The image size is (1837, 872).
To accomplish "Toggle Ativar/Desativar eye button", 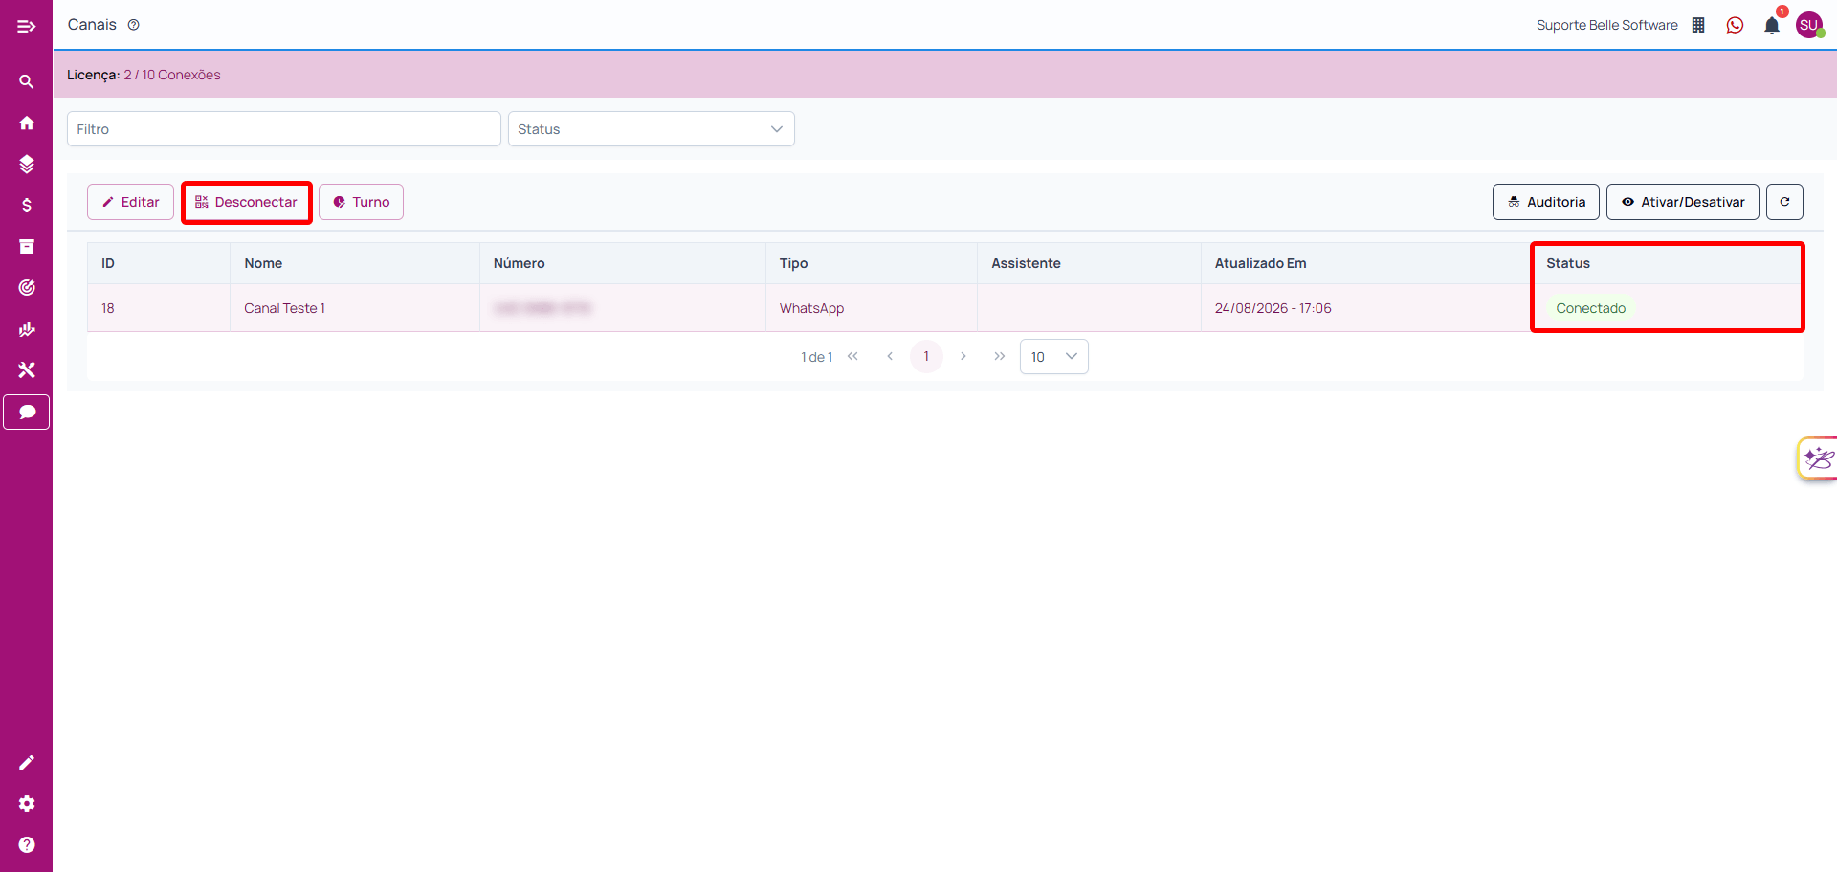I will (1682, 202).
